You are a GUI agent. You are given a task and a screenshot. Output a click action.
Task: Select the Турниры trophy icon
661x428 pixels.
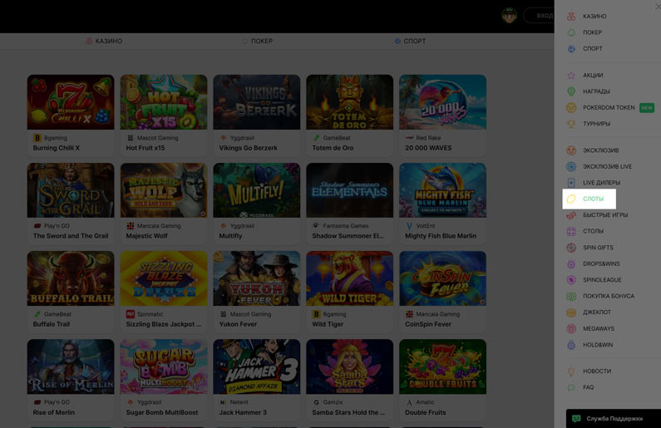pos(571,124)
